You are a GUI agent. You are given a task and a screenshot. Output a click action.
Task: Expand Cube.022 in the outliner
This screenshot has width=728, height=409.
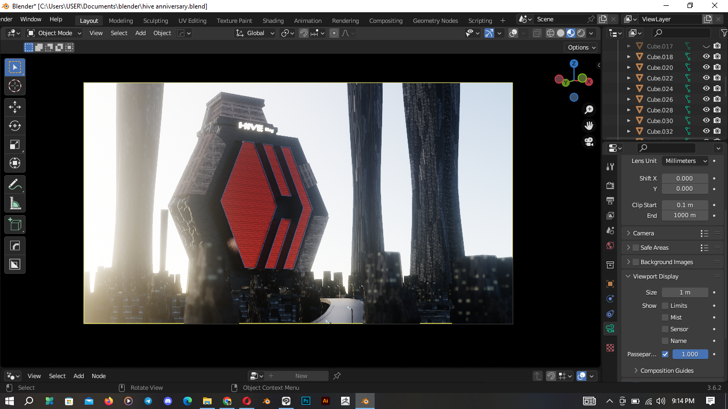[629, 78]
